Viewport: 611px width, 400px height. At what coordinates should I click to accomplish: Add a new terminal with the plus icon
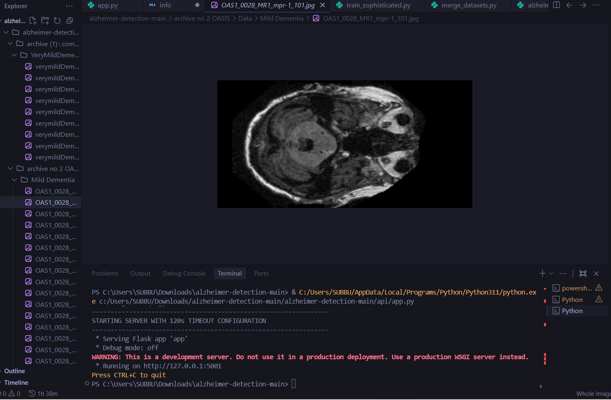542,274
